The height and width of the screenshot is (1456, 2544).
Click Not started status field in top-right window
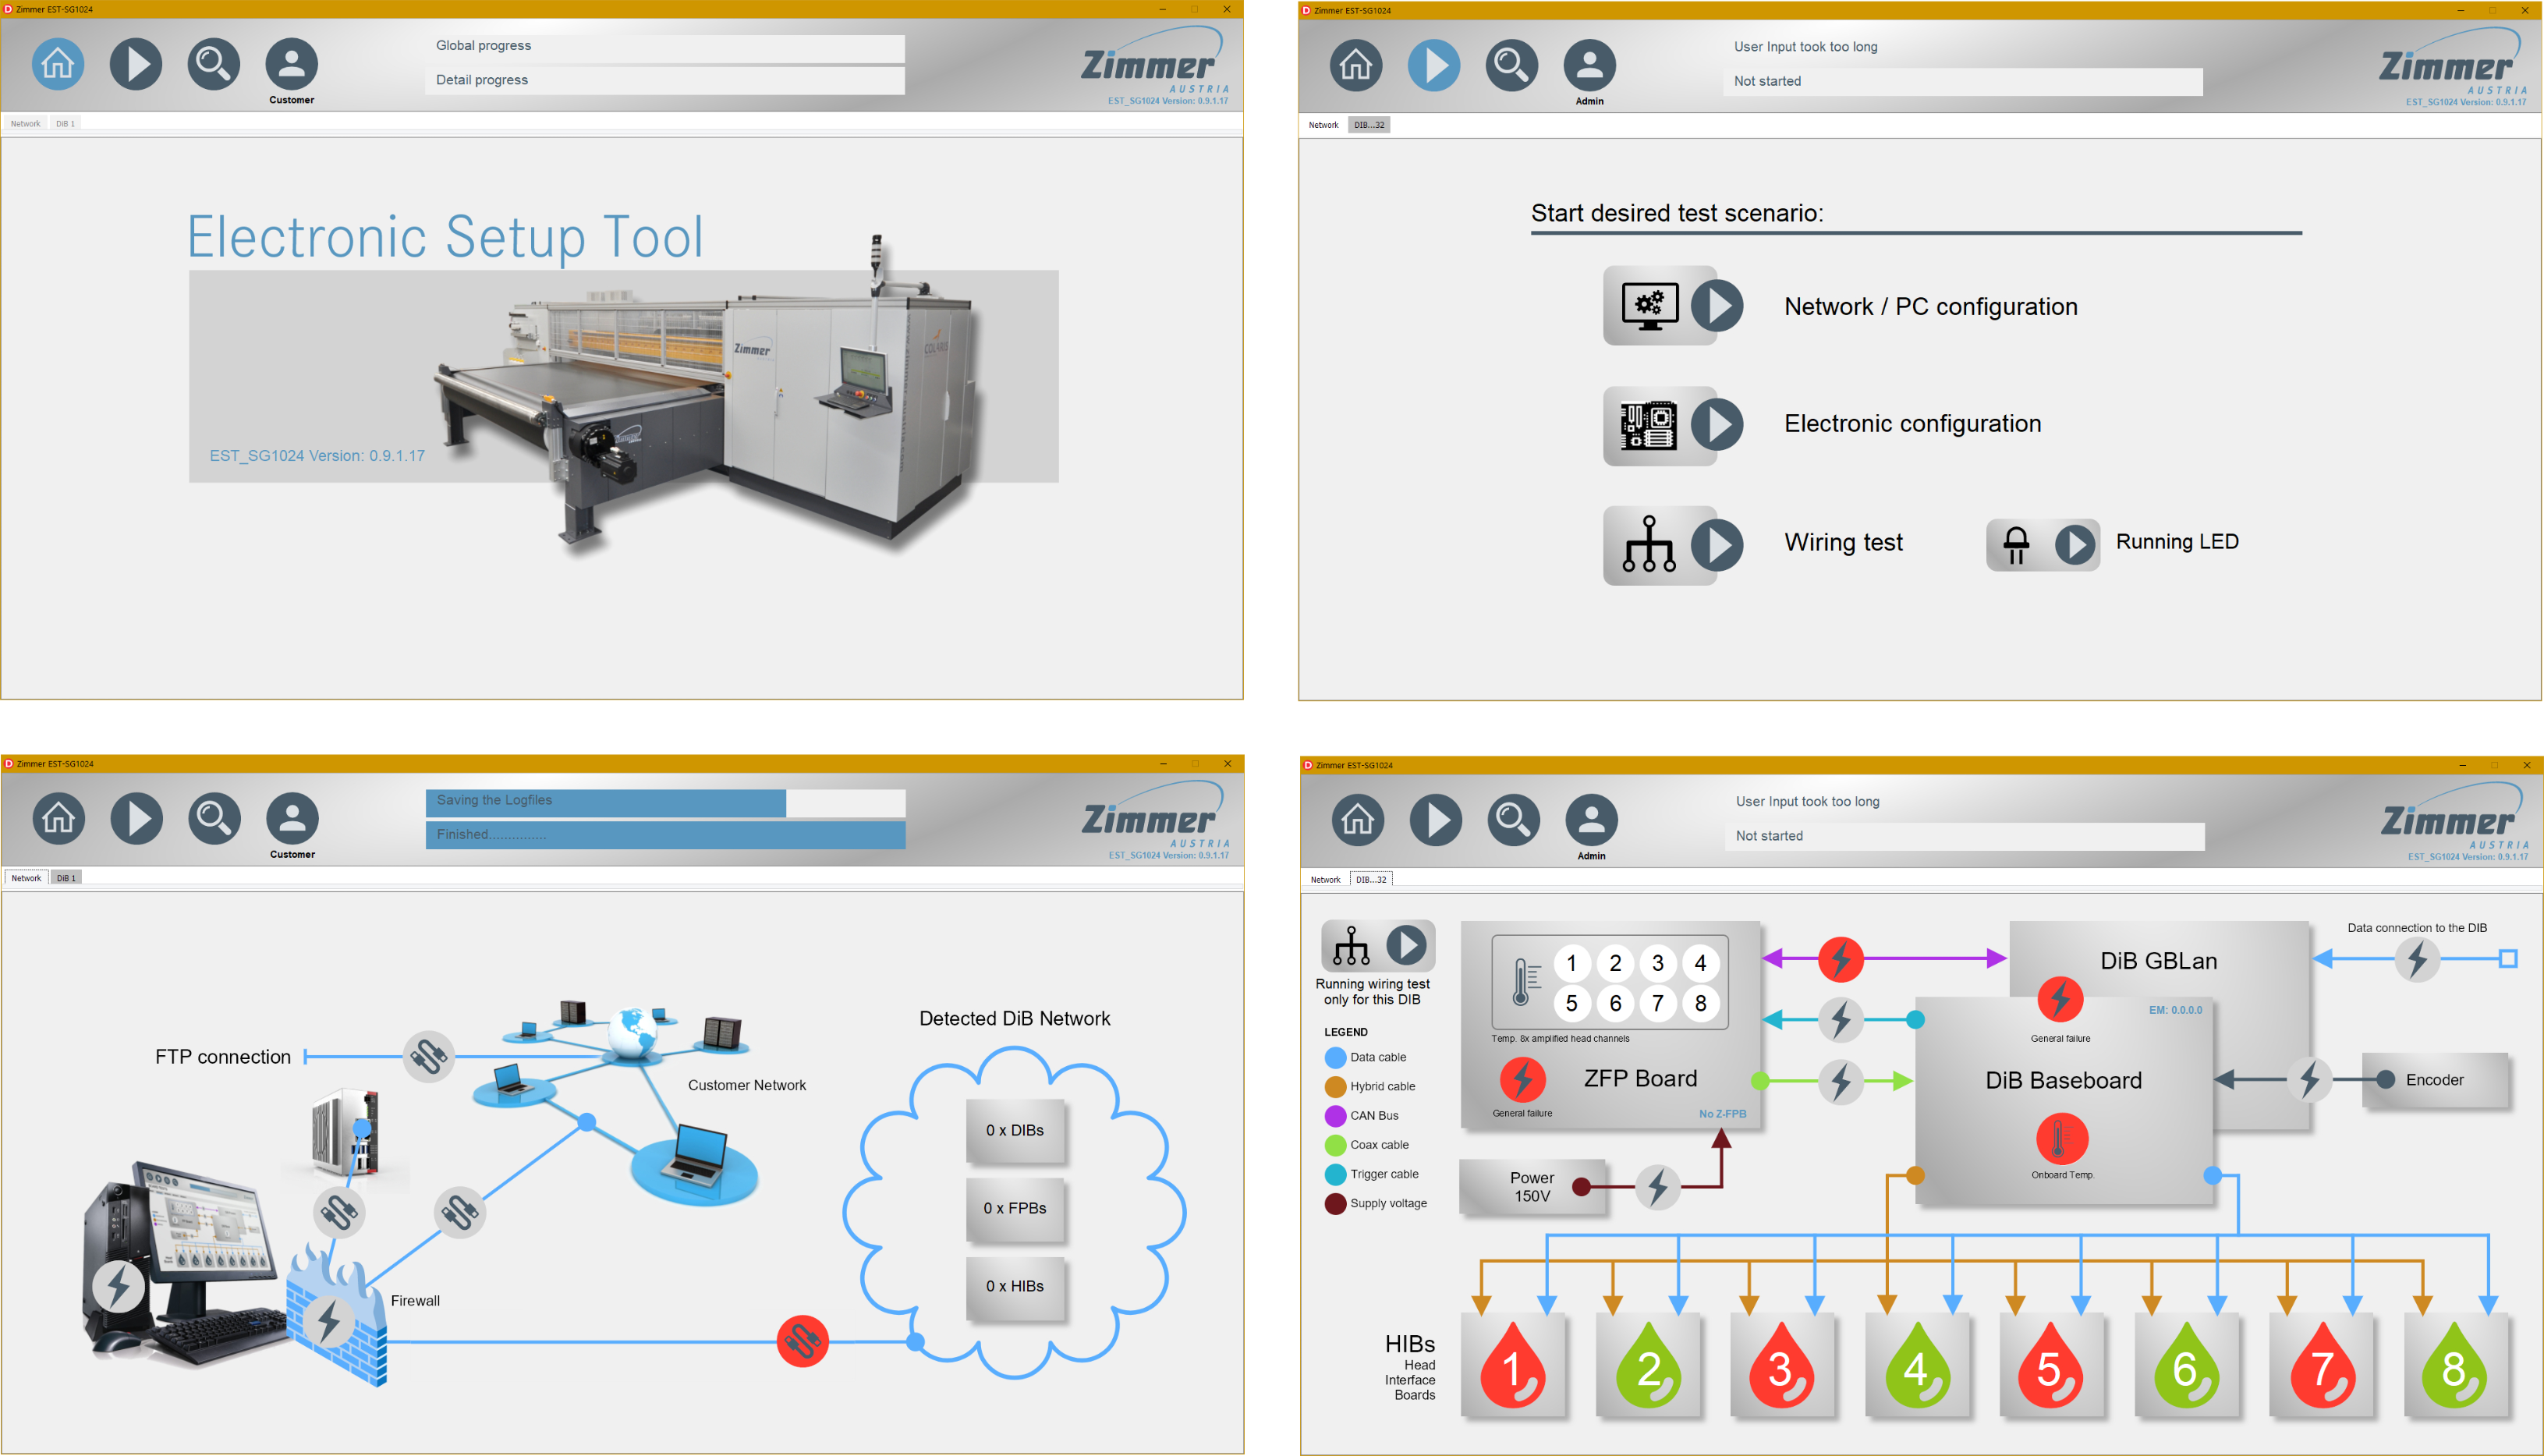[x=1962, y=82]
